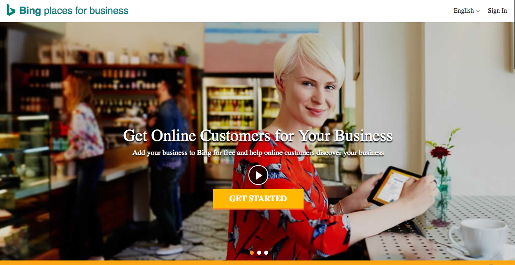Click the orange bar beneath the hero image
The width and height of the screenshot is (515, 265).
257,263
